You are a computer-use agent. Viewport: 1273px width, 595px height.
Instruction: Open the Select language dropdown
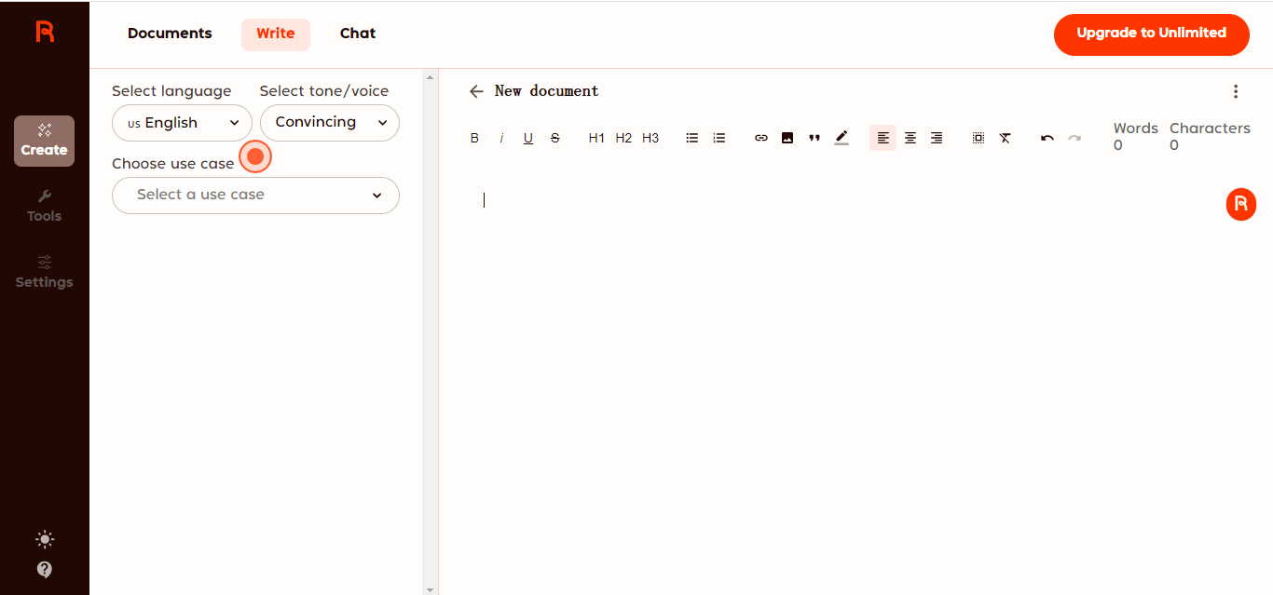182,123
